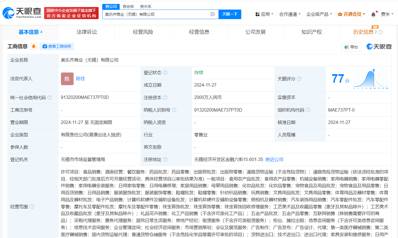
Task: Click the notification bell near 费米
Action: (x=373, y=14)
